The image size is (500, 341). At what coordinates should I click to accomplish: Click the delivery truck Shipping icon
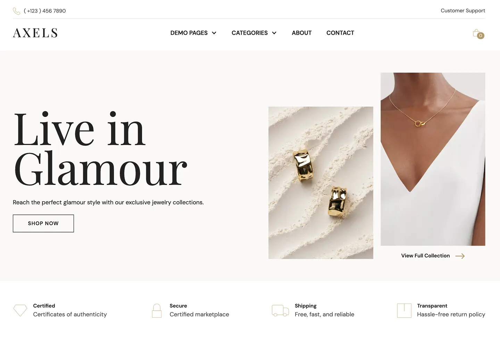[280, 310]
